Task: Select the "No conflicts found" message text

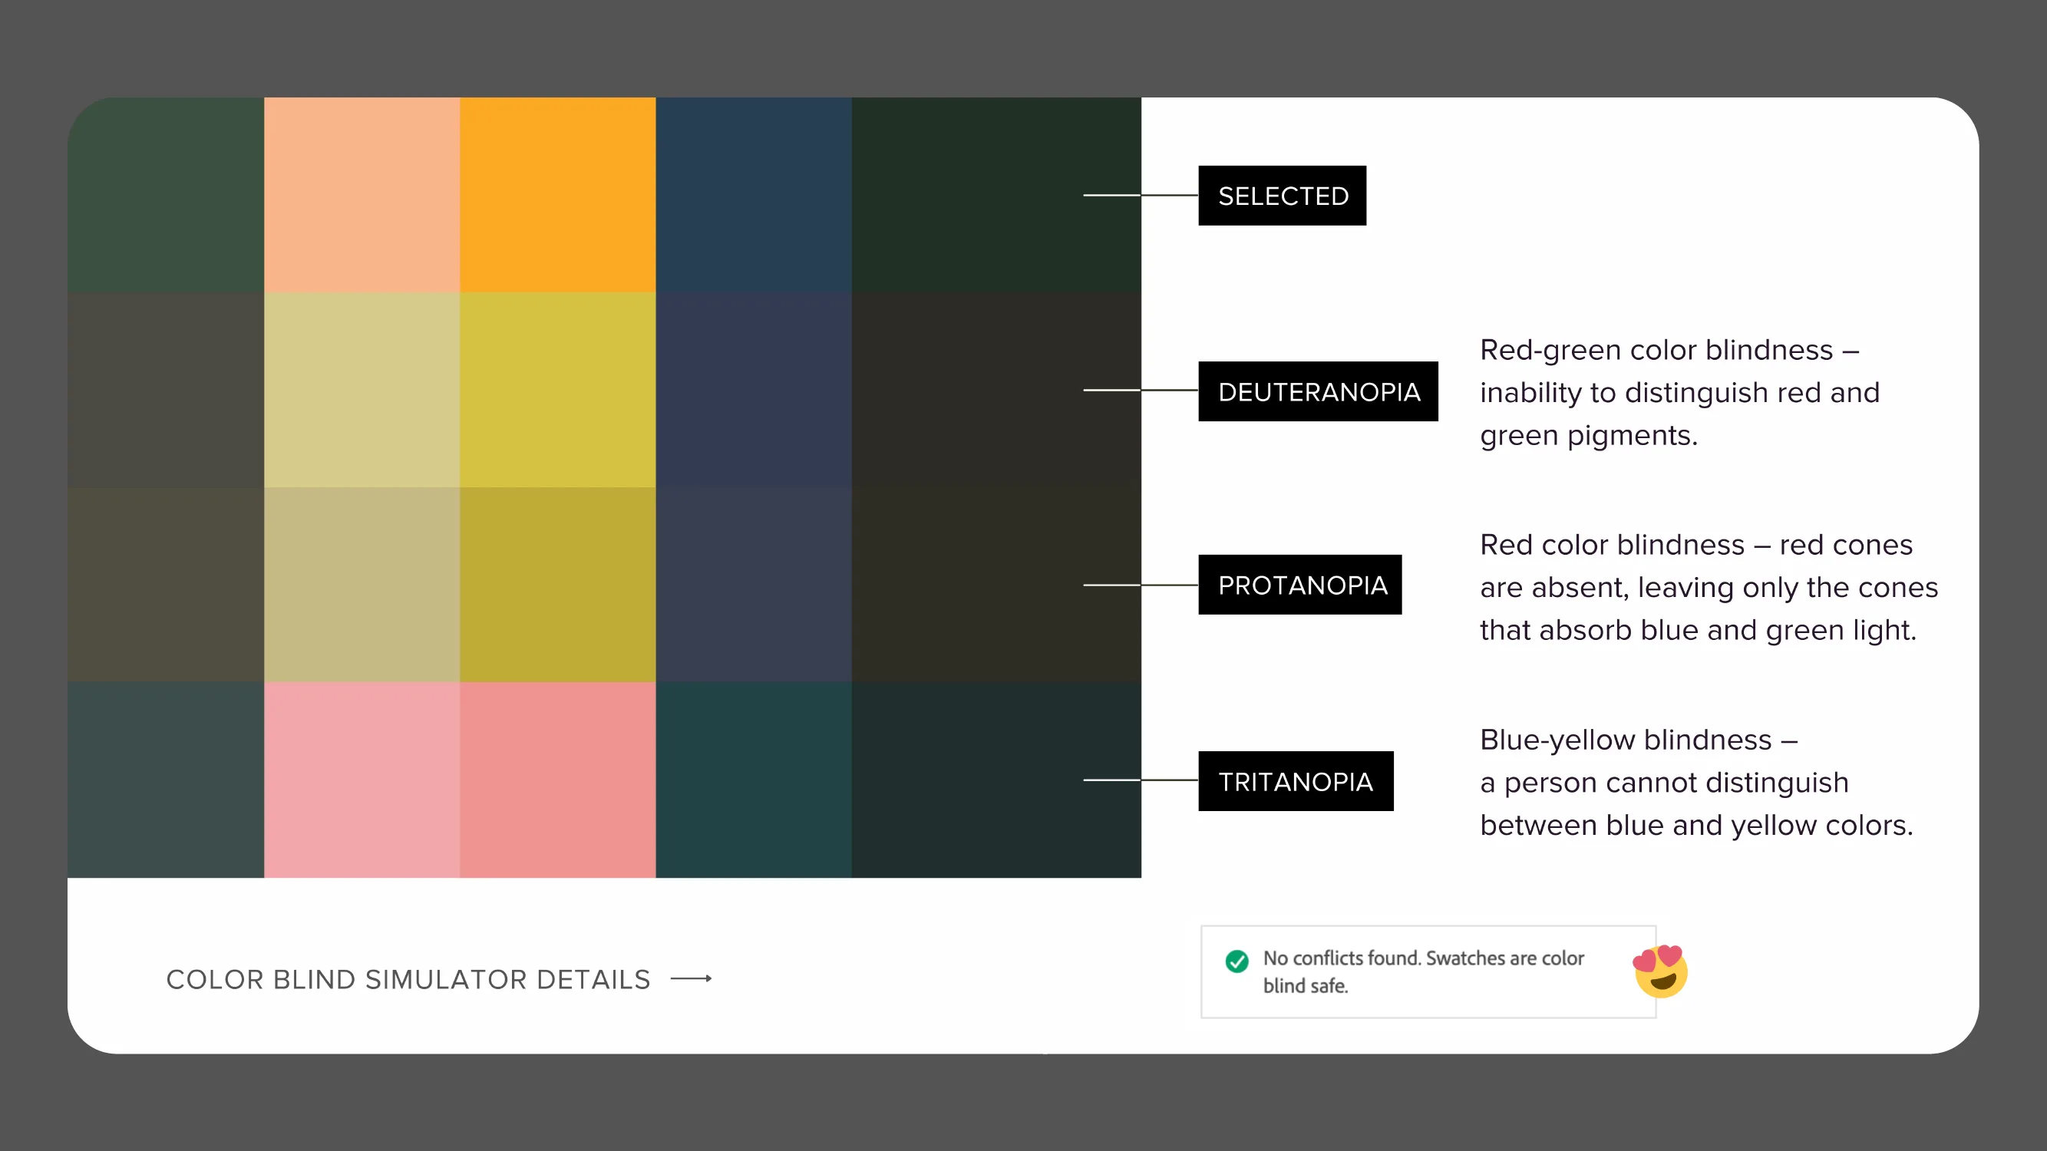Action: point(1423,971)
